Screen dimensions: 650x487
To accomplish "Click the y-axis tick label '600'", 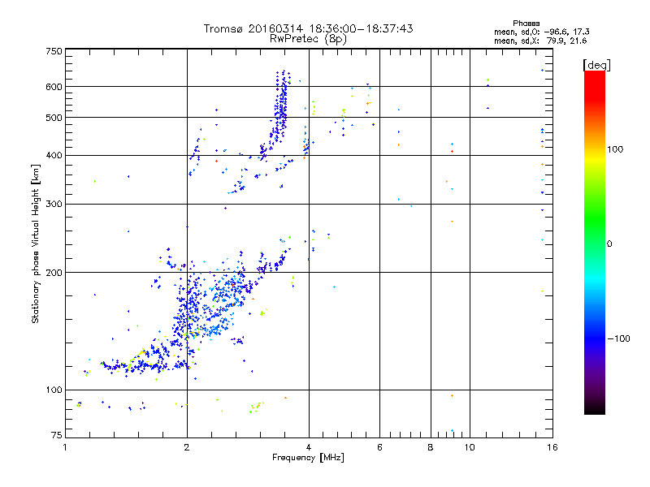I will [x=54, y=87].
